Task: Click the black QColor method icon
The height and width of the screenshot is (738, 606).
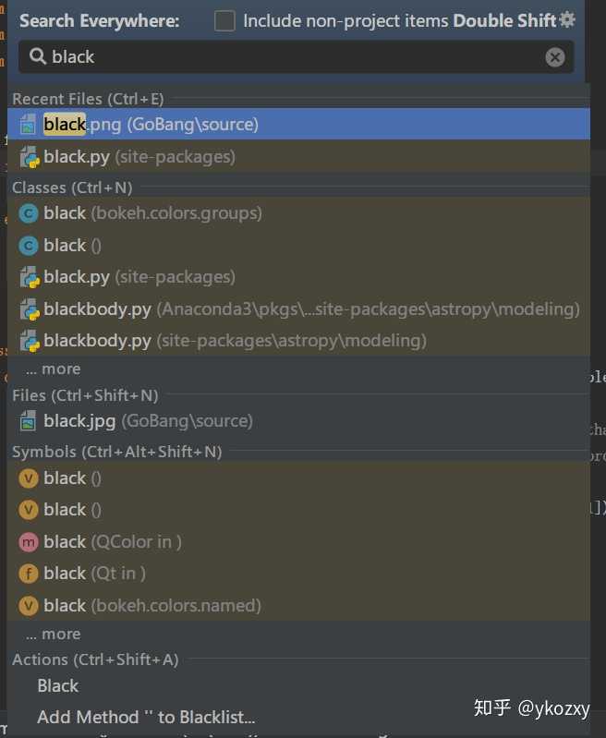Action: (29, 542)
